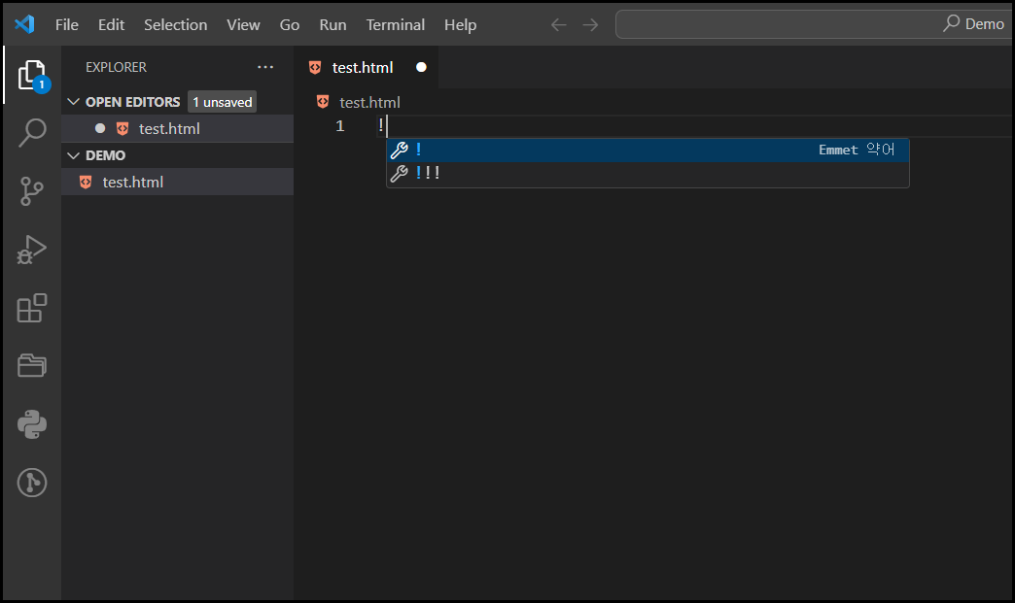The height and width of the screenshot is (603, 1015).
Task: Switch to the test.html editor tab
Action: 361,67
